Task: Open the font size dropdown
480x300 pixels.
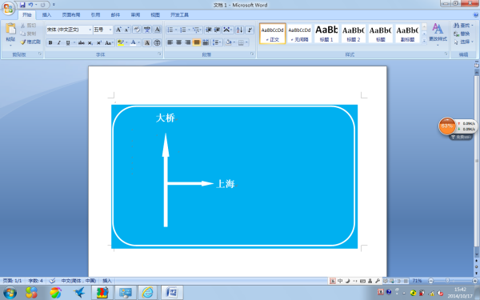Action: coord(110,30)
